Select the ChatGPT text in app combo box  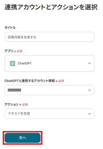pos(25,63)
